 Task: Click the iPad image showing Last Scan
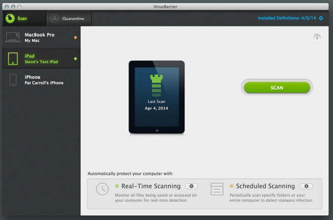click(x=157, y=97)
